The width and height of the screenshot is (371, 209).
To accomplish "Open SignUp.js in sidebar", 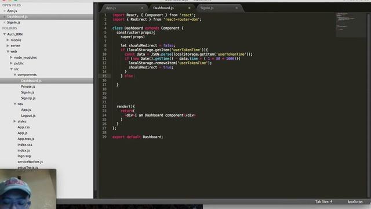I will 28,98.
